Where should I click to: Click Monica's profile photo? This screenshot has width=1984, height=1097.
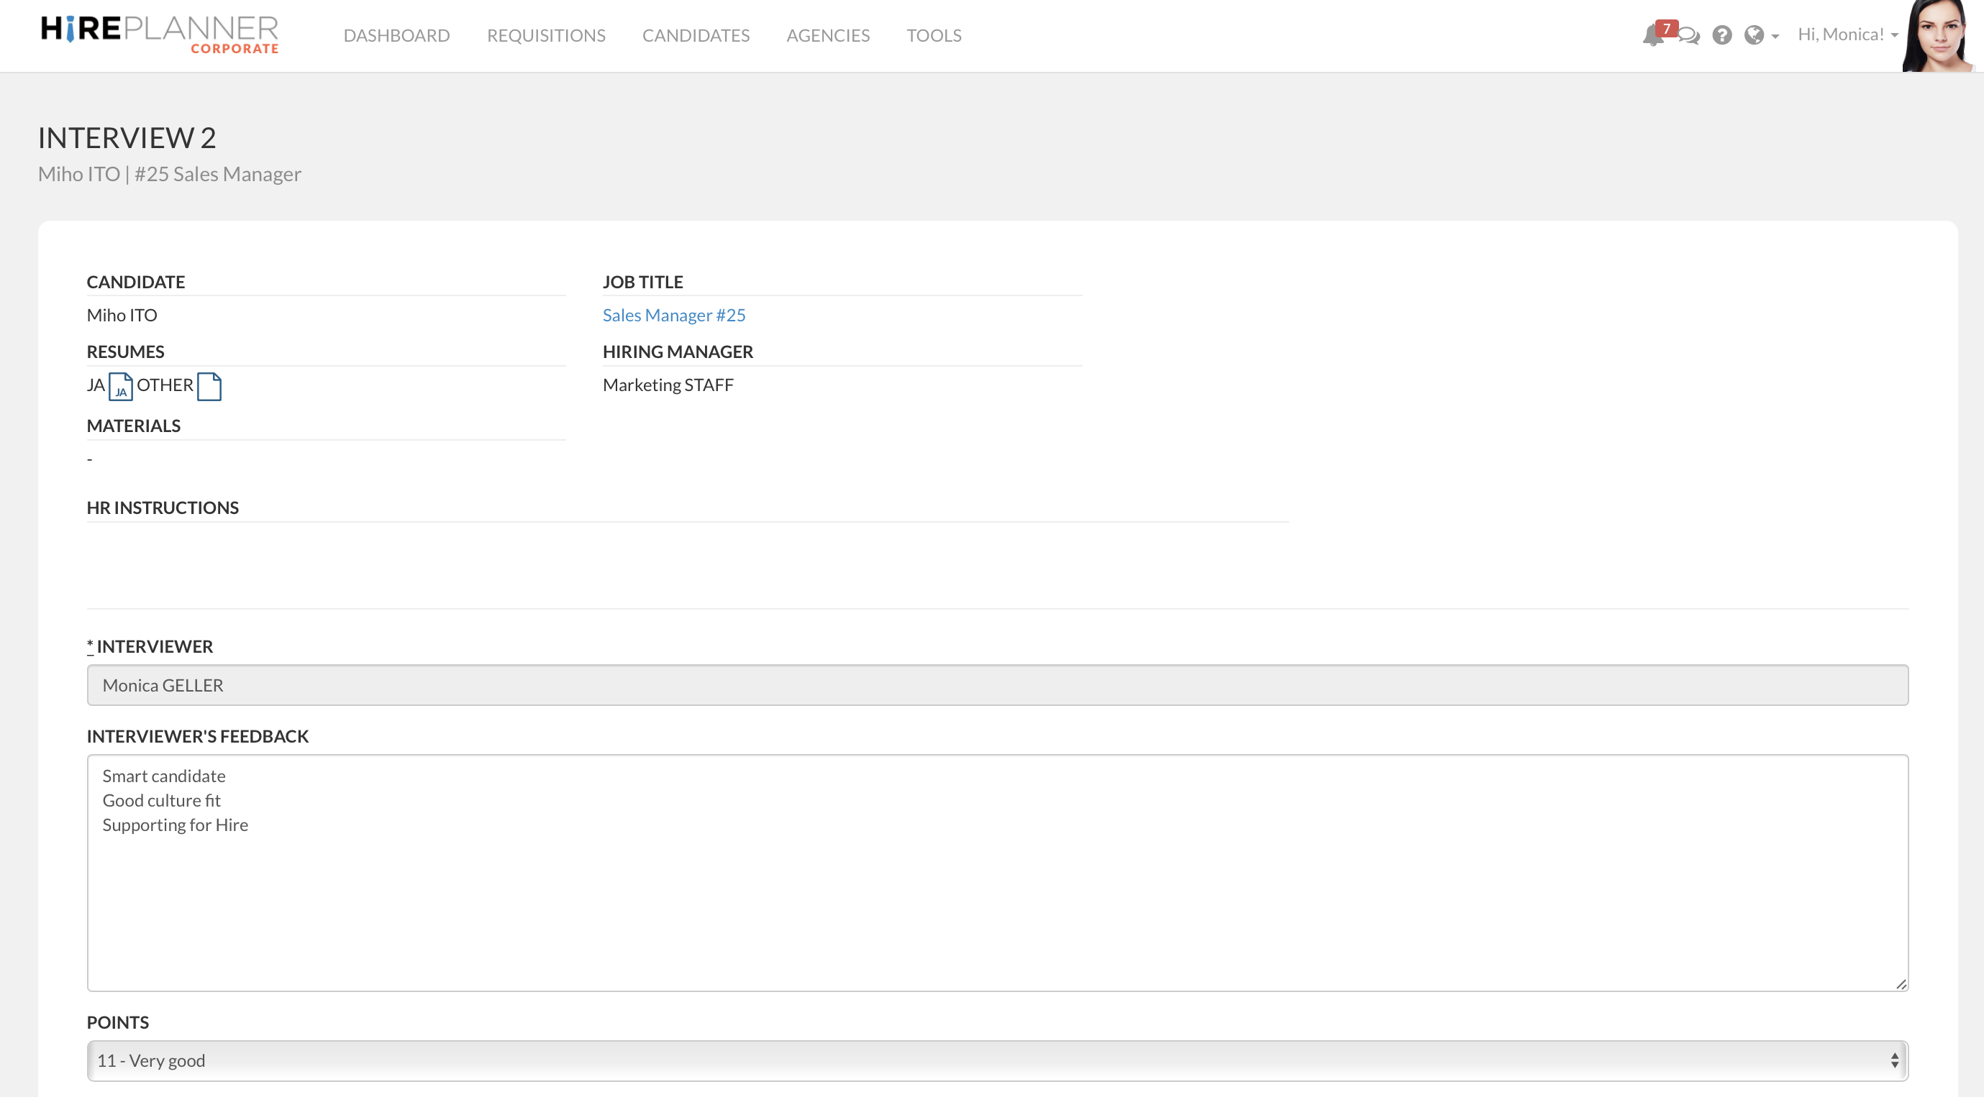tap(1938, 36)
